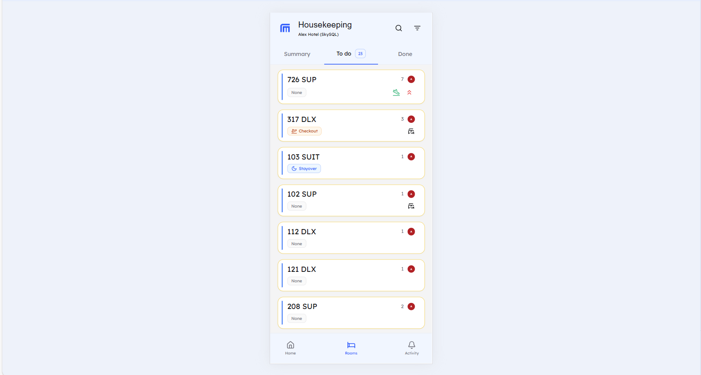Image resolution: width=701 pixels, height=375 pixels.
Task: Select the Rooms item in bottom navigation
Action: coord(351,347)
